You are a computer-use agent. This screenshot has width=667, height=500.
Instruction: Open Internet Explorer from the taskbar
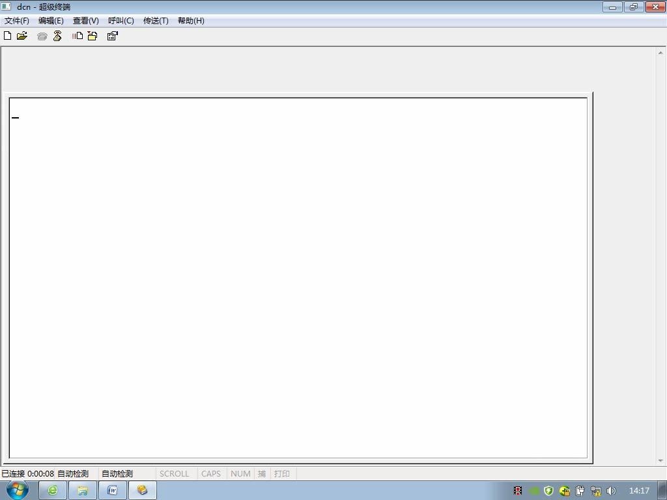(x=53, y=490)
